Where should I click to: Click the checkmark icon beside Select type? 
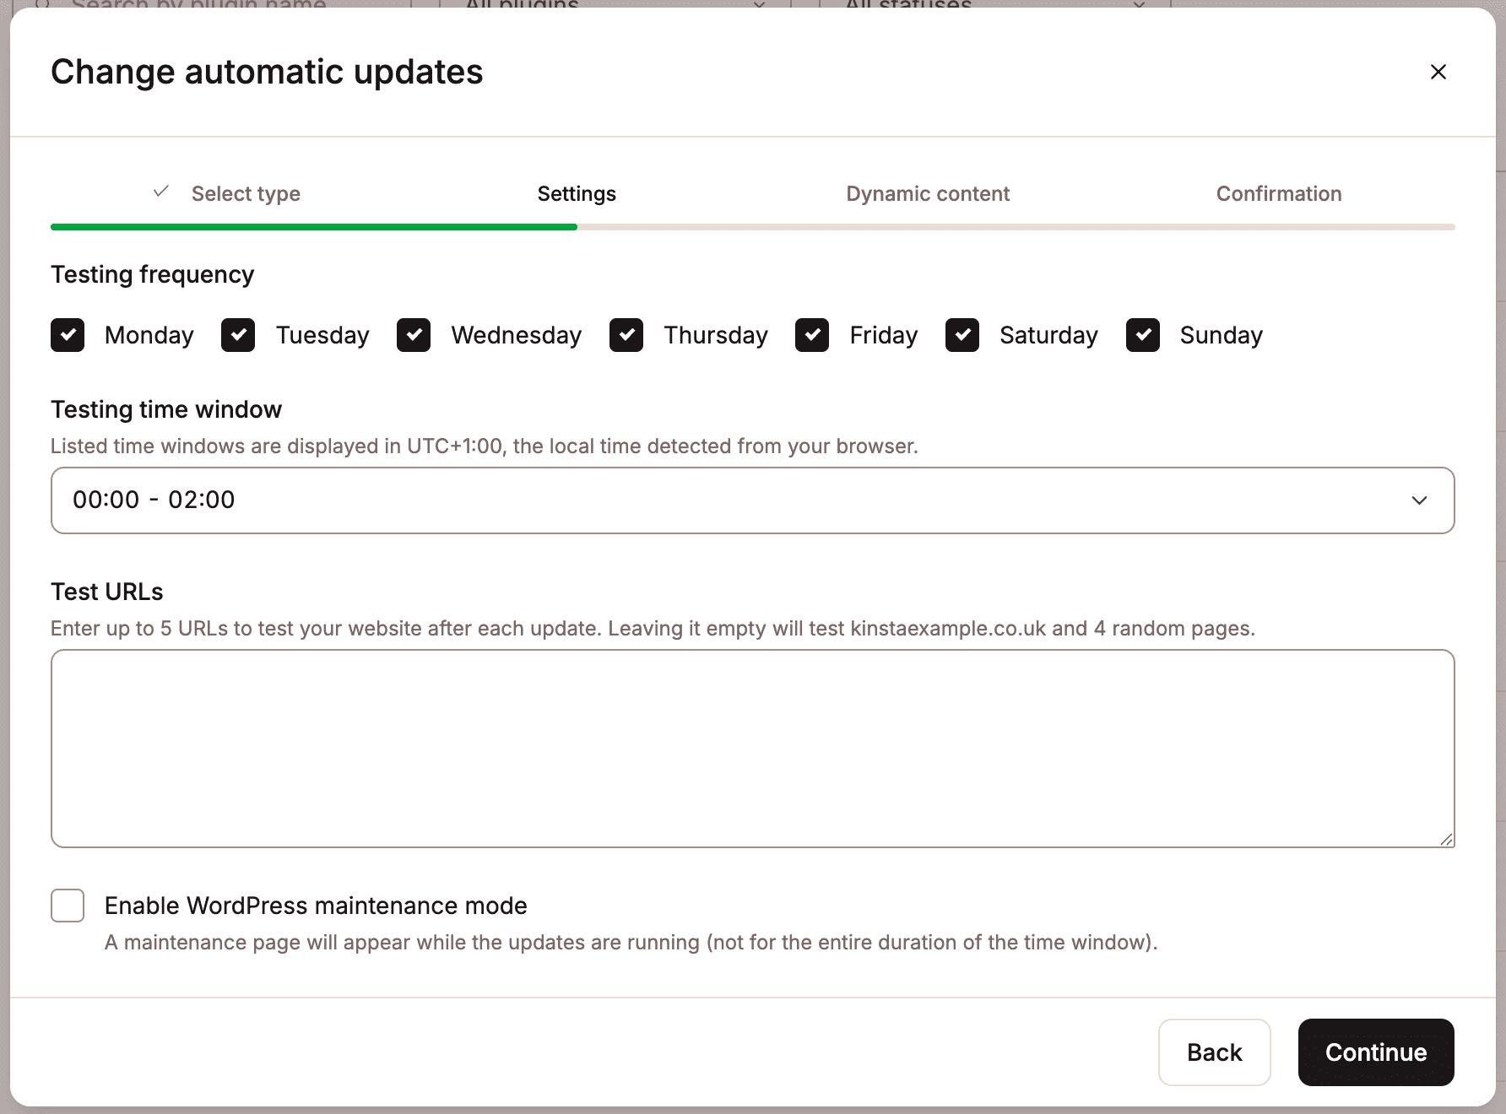coord(160,192)
